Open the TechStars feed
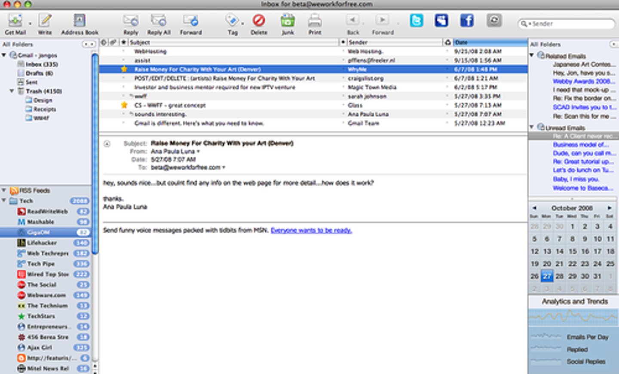This screenshot has height=374, width=619. (x=41, y=316)
